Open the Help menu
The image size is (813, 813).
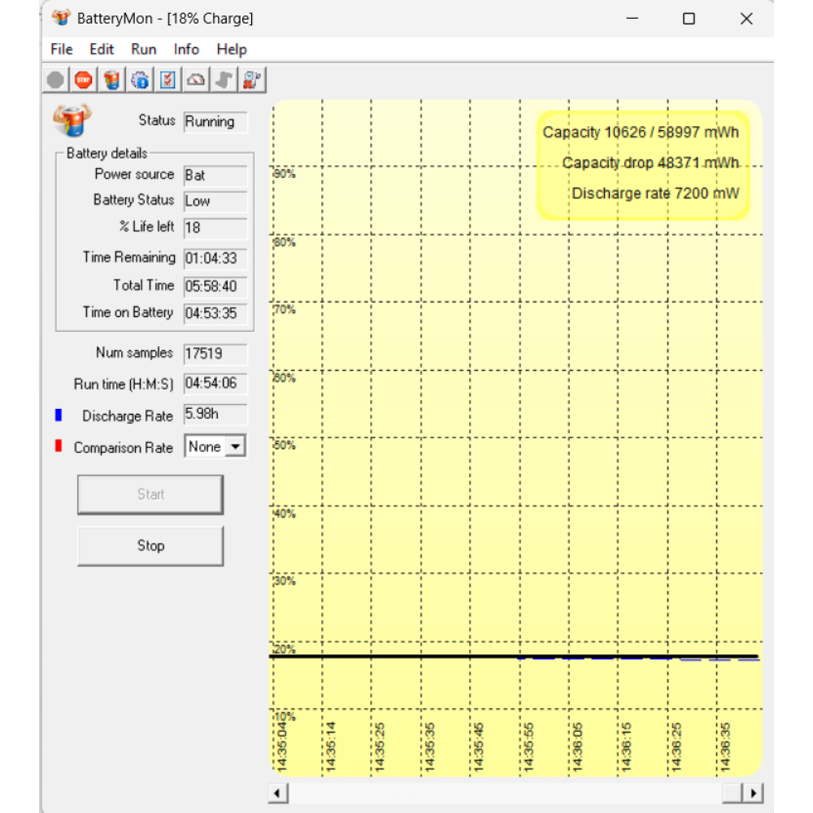pos(232,50)
